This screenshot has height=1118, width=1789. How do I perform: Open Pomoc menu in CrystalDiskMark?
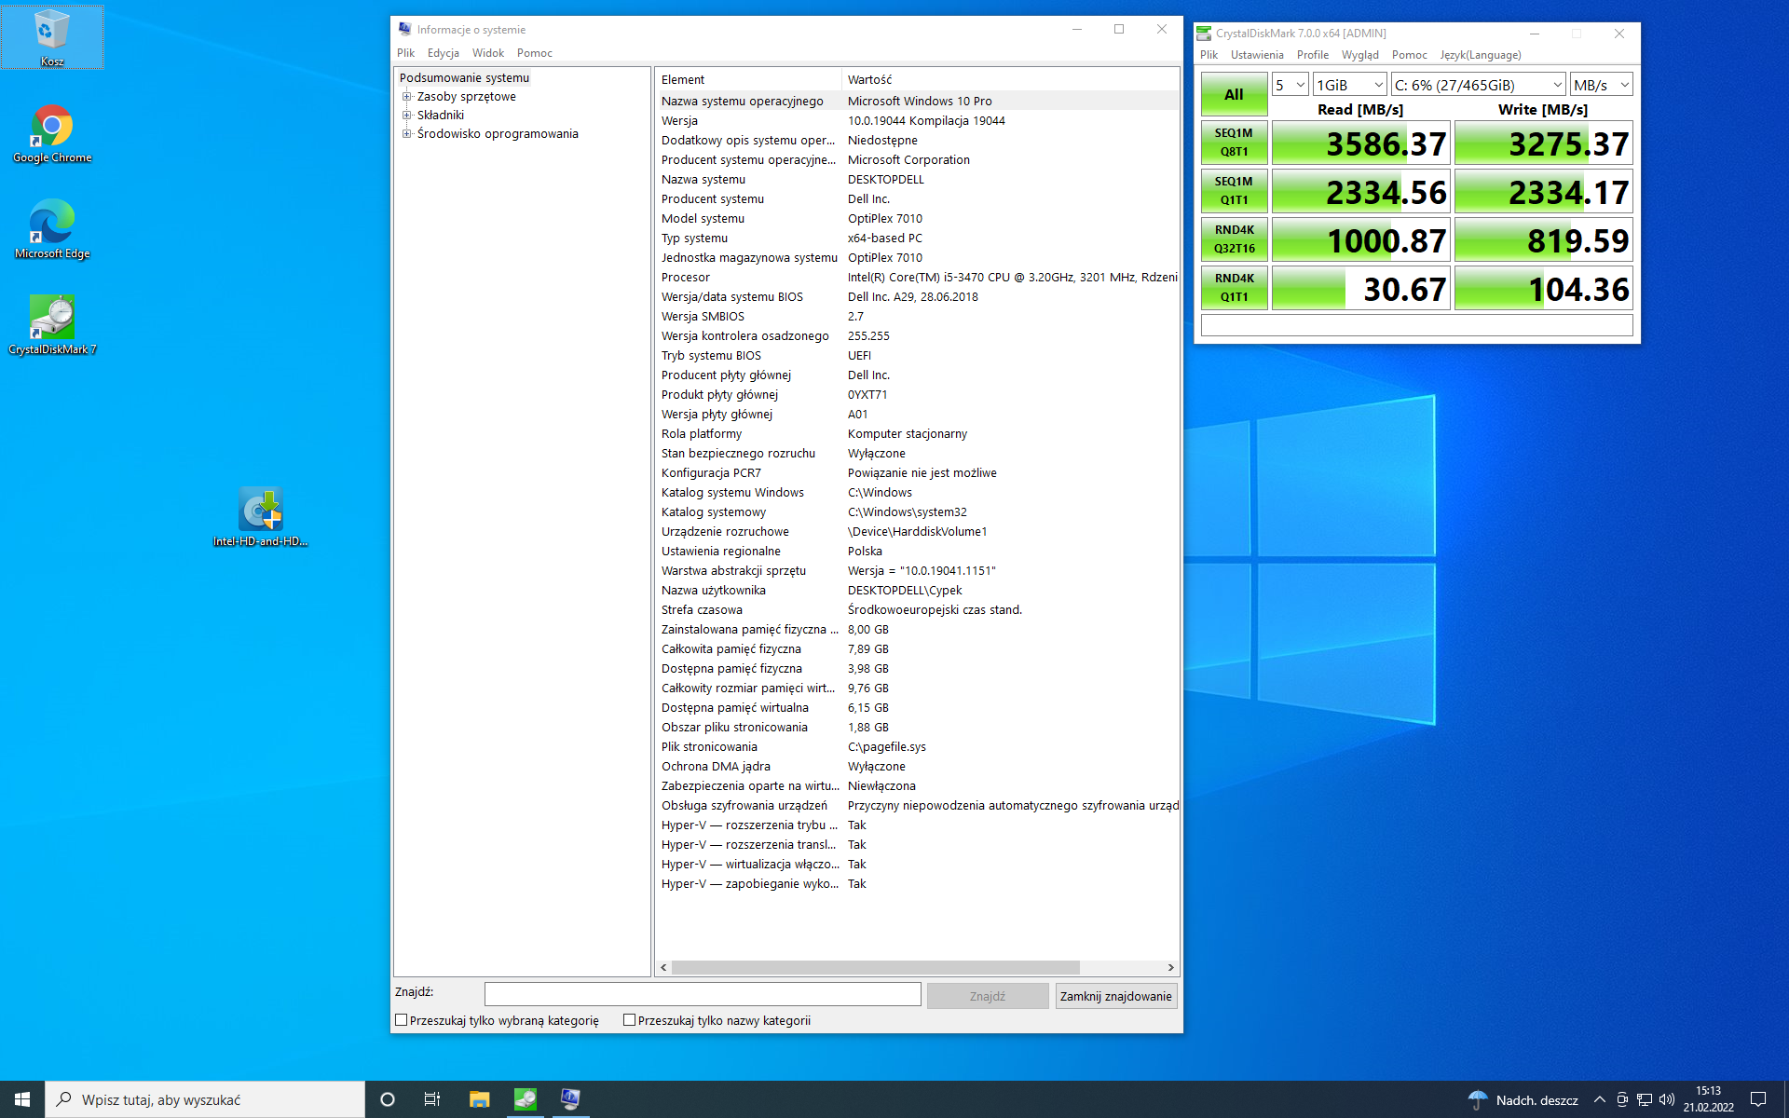(1410, 55)
